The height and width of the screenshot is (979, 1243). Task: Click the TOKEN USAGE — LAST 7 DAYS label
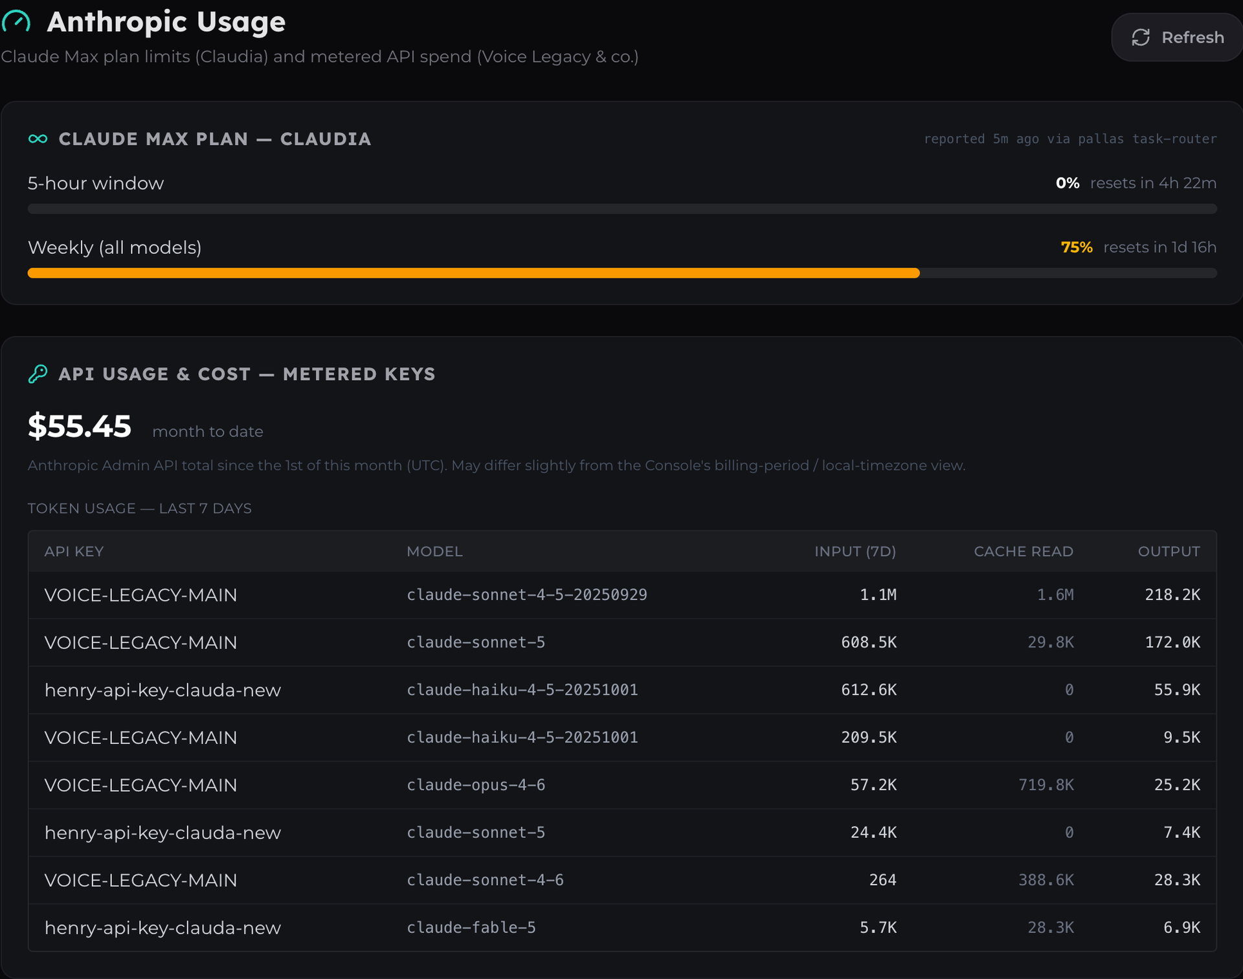tap(140, 509)
